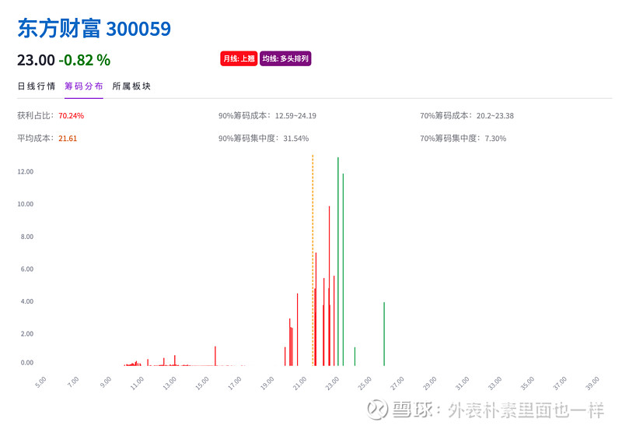622x429 pixels.
Task: Switch to the 所属板块 tab
Action: pyautogui.click(x=131, y=86)
